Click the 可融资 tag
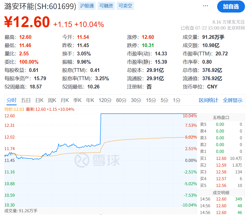The image size is (252, 215). [x=106, y=6]
